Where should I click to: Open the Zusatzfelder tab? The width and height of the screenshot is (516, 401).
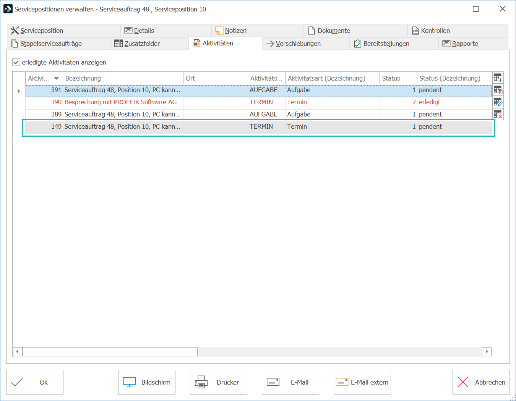point(149,44)
